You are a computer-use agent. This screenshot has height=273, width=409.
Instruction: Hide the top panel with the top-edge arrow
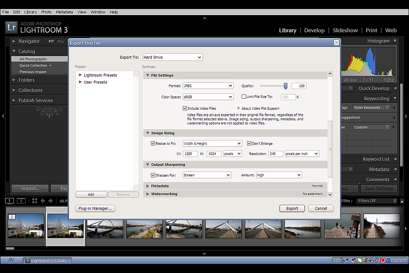(x=204, y=18)
